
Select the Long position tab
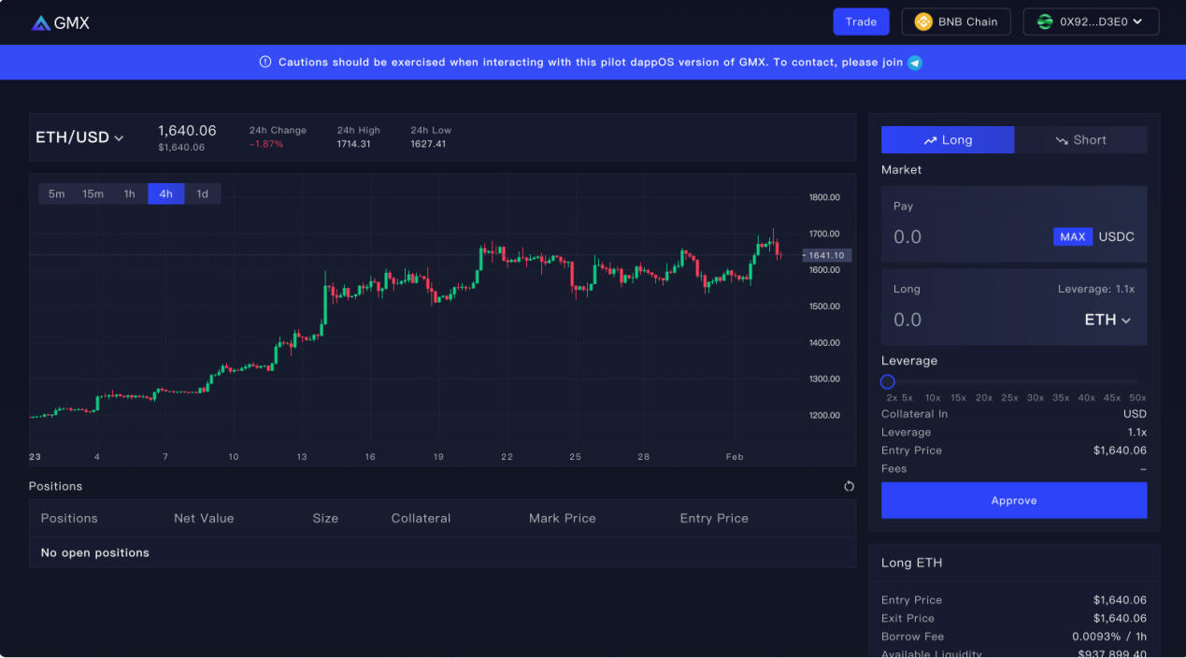point(948,140)
